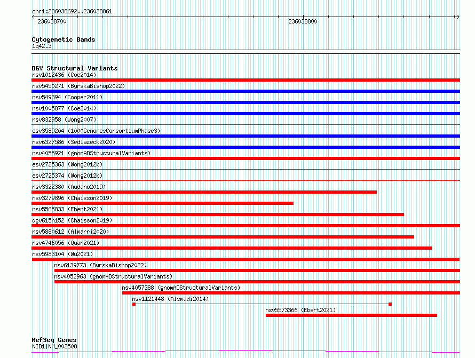Viewport: 475px width, 358px height.
Task: Open the nsv5573366 (Ebert2021) label
Action: click(300, 310)
